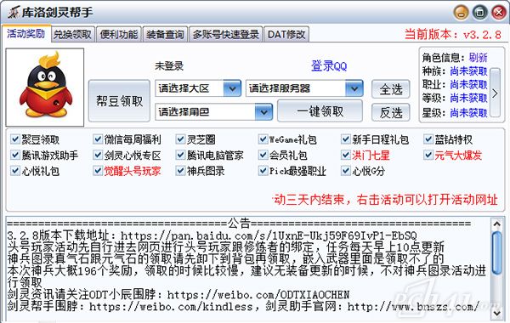Image resolution: width=510 pixels, height=323 pixels.
Task: Toggle the WeGame礼包 checkbox
Action: (263, 139)
